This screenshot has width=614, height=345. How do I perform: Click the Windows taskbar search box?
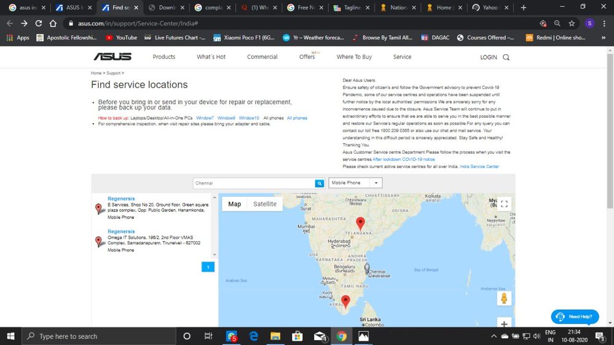tap(99, 336)
